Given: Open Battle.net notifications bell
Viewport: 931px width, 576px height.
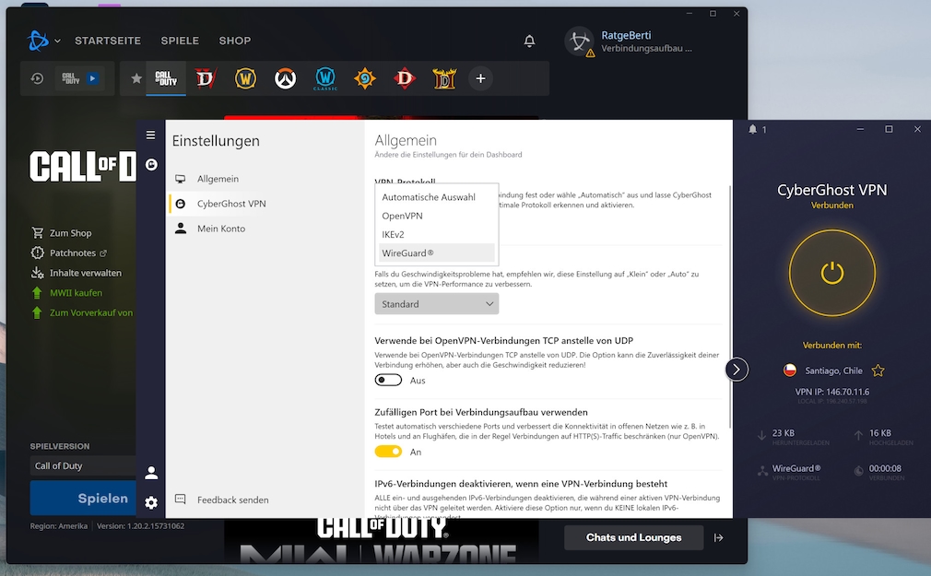Looking at the screenshot, I should (x=529, y=41).
